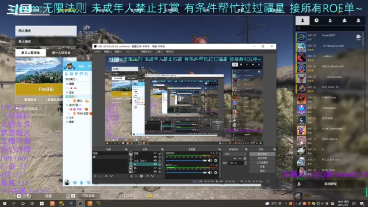Remove scene transition with minus icon
This screenshot has width=368, height=207.
point(240,159)
